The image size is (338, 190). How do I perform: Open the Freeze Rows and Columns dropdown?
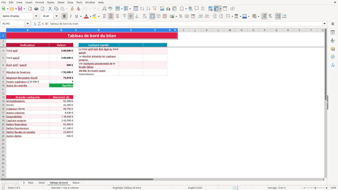pyautogui.click(x=221, y=9)
